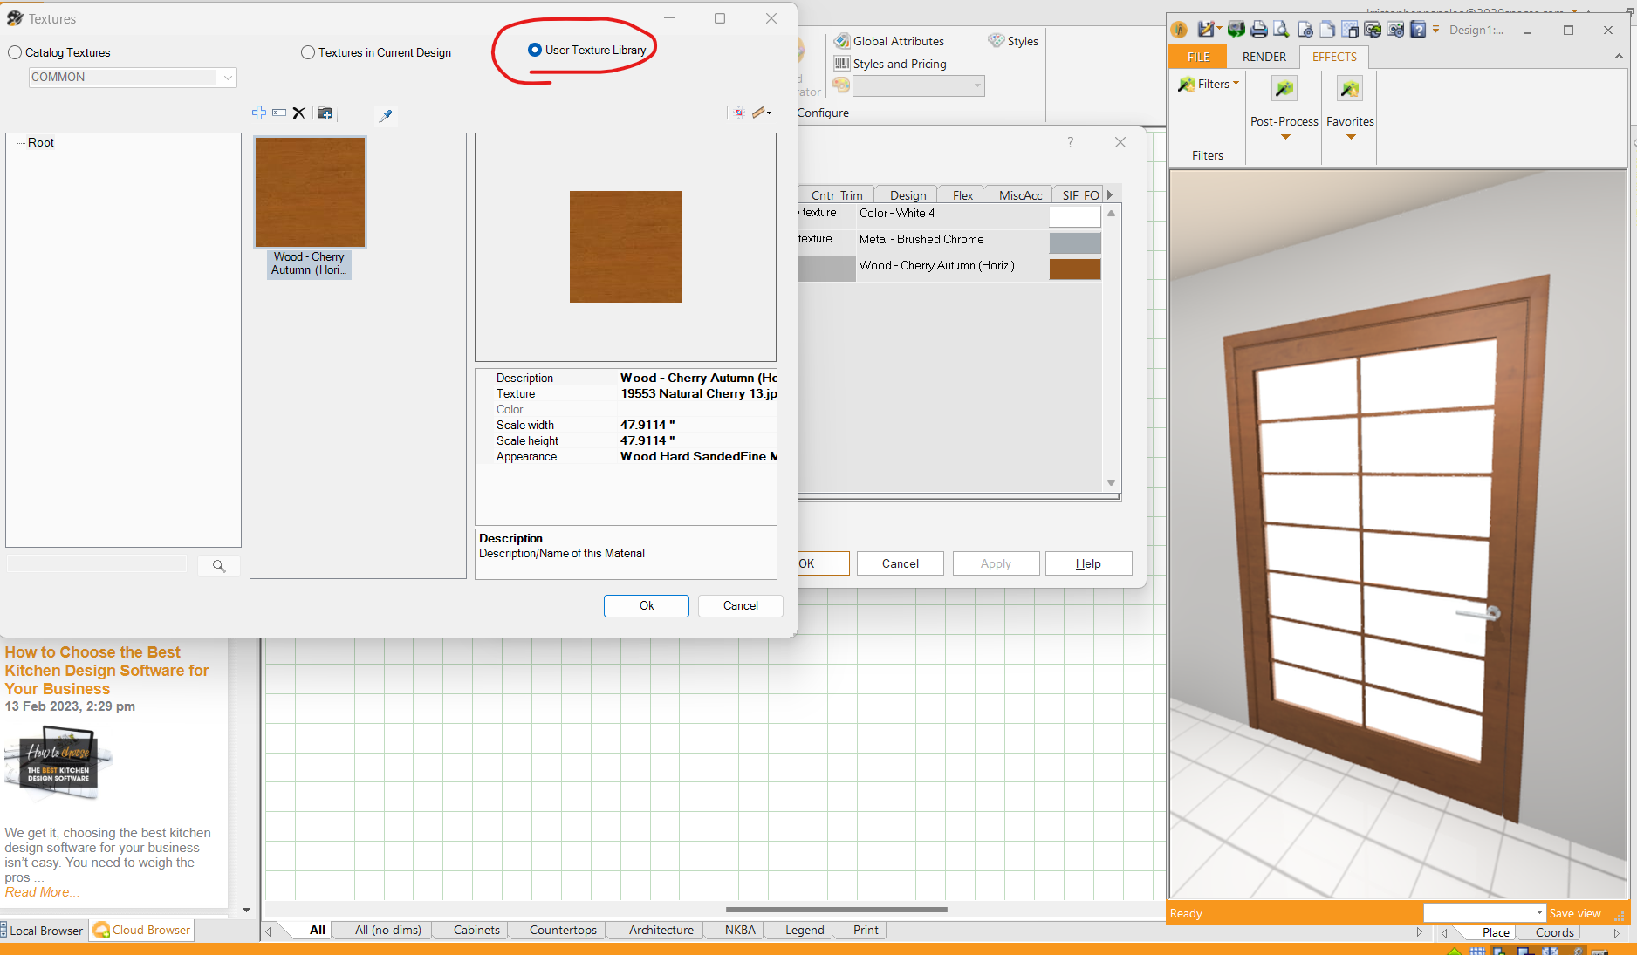
Task: Click the Post-Process magic wand icon
Action: 1284,88
